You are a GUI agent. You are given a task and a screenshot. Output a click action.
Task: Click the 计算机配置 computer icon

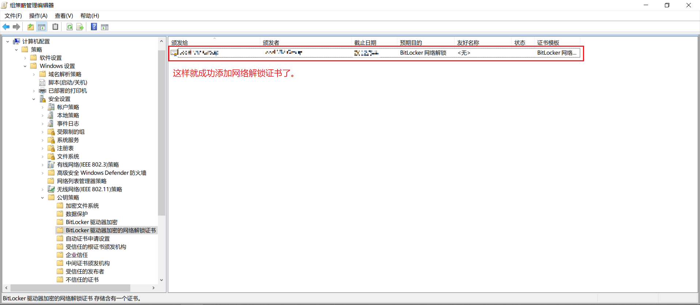[16, 41]
